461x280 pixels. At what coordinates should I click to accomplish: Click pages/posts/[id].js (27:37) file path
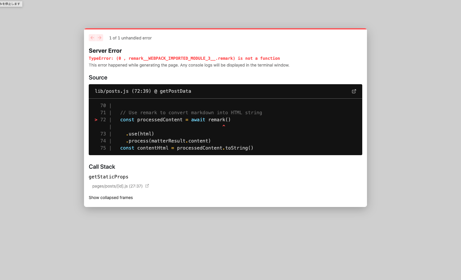point(117,186)
